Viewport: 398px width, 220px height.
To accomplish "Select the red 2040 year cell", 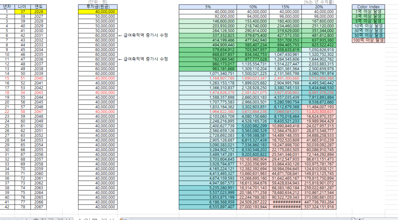I will [38, 78].
